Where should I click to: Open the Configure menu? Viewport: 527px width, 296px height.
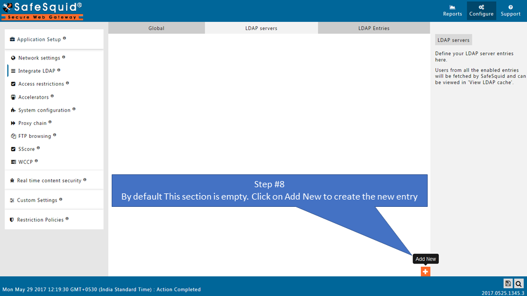pos(481,11)
